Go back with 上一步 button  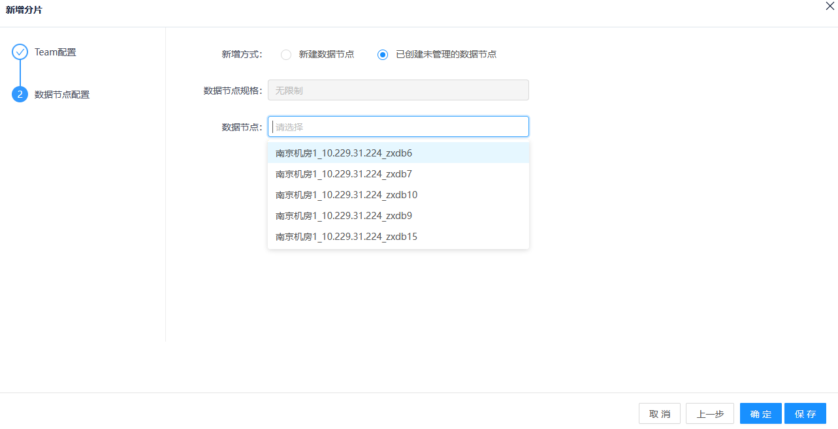[x=710, y=413]
